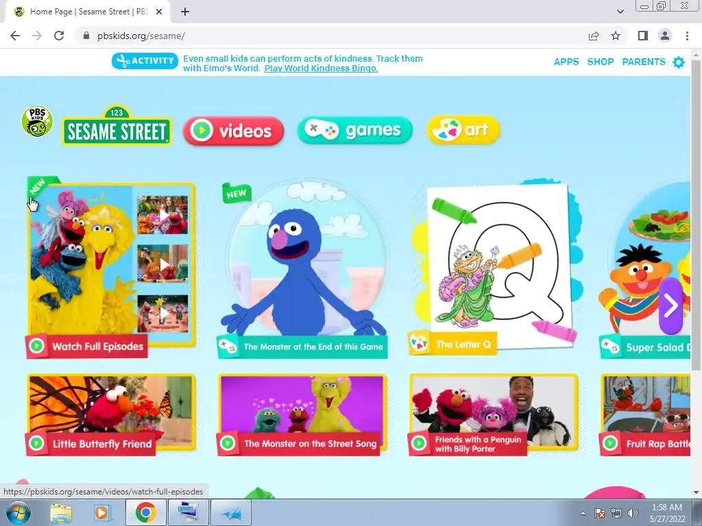
Task: Reload the page
Action: [x=59, y=36]
